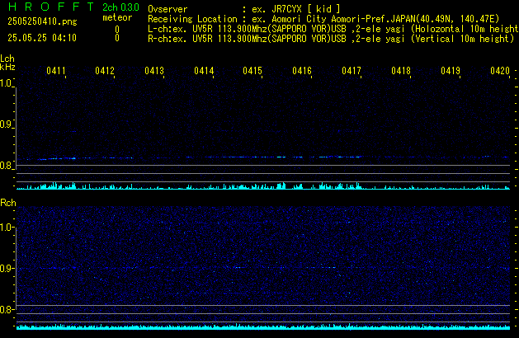Click the Rch 0.8 frequency tick label
Viewport: 519px width, 338px height.
(x=6, y=309)
